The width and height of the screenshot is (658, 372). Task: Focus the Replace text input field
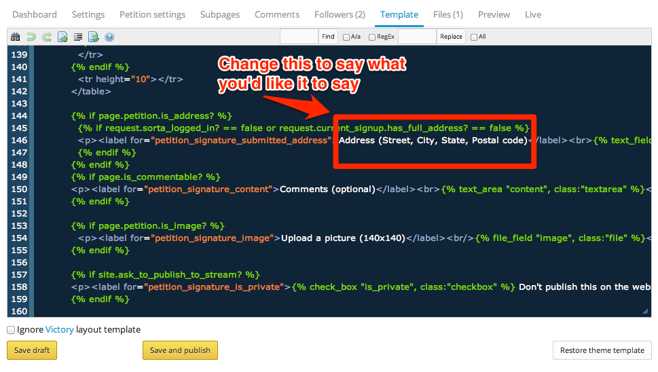click(x=417, y=37)
